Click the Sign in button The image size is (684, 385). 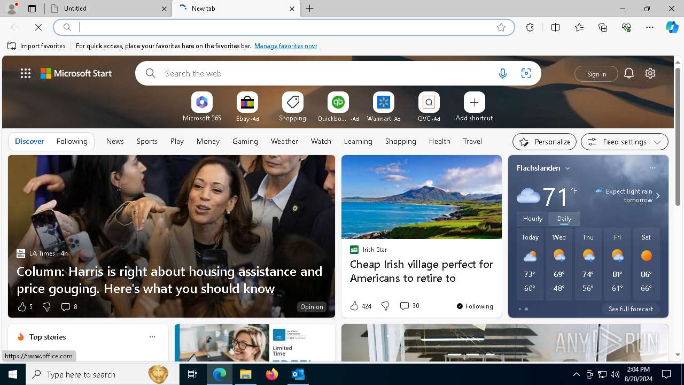pos(596,74)
